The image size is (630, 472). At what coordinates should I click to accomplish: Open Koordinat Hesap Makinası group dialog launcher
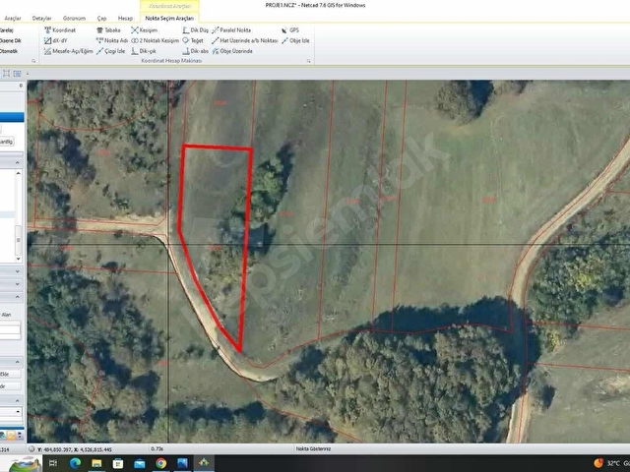tap(308, 61)
